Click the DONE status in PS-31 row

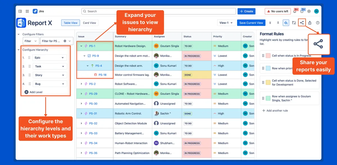coord(188,114)
